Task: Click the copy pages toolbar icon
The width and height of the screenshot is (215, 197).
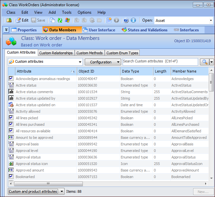Action: (53, 20)
